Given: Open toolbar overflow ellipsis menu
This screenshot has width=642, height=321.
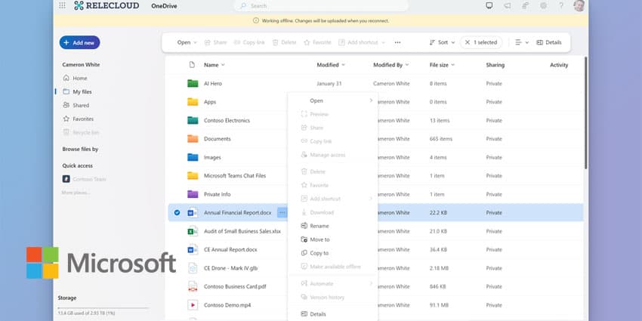Looking at the screenshot, I should [397, 42].
